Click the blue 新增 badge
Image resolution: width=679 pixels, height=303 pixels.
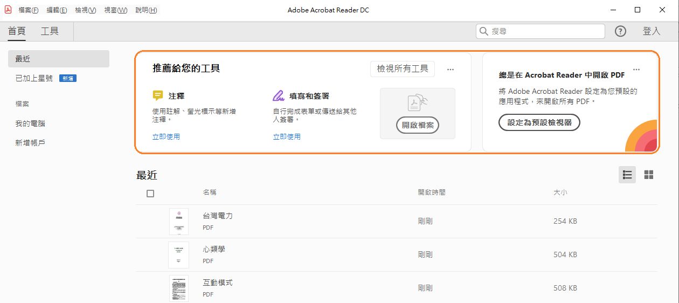pos(68,78)
